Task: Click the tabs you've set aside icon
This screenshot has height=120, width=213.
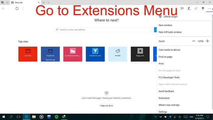Action: pyautogui.click(x=2, y=2)
